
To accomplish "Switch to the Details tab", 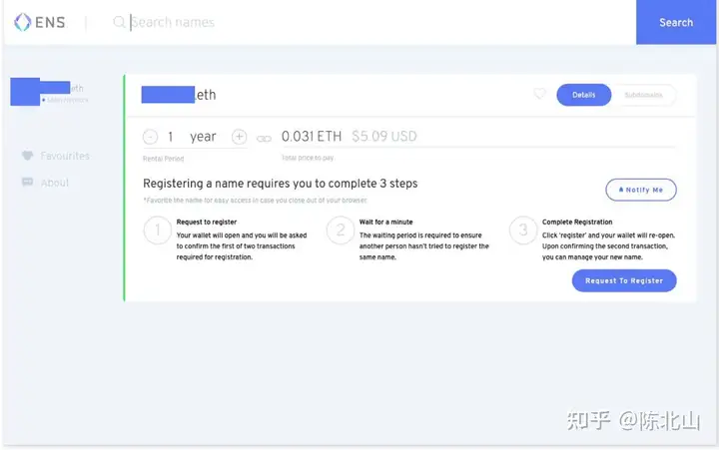I will pos(584,95).
